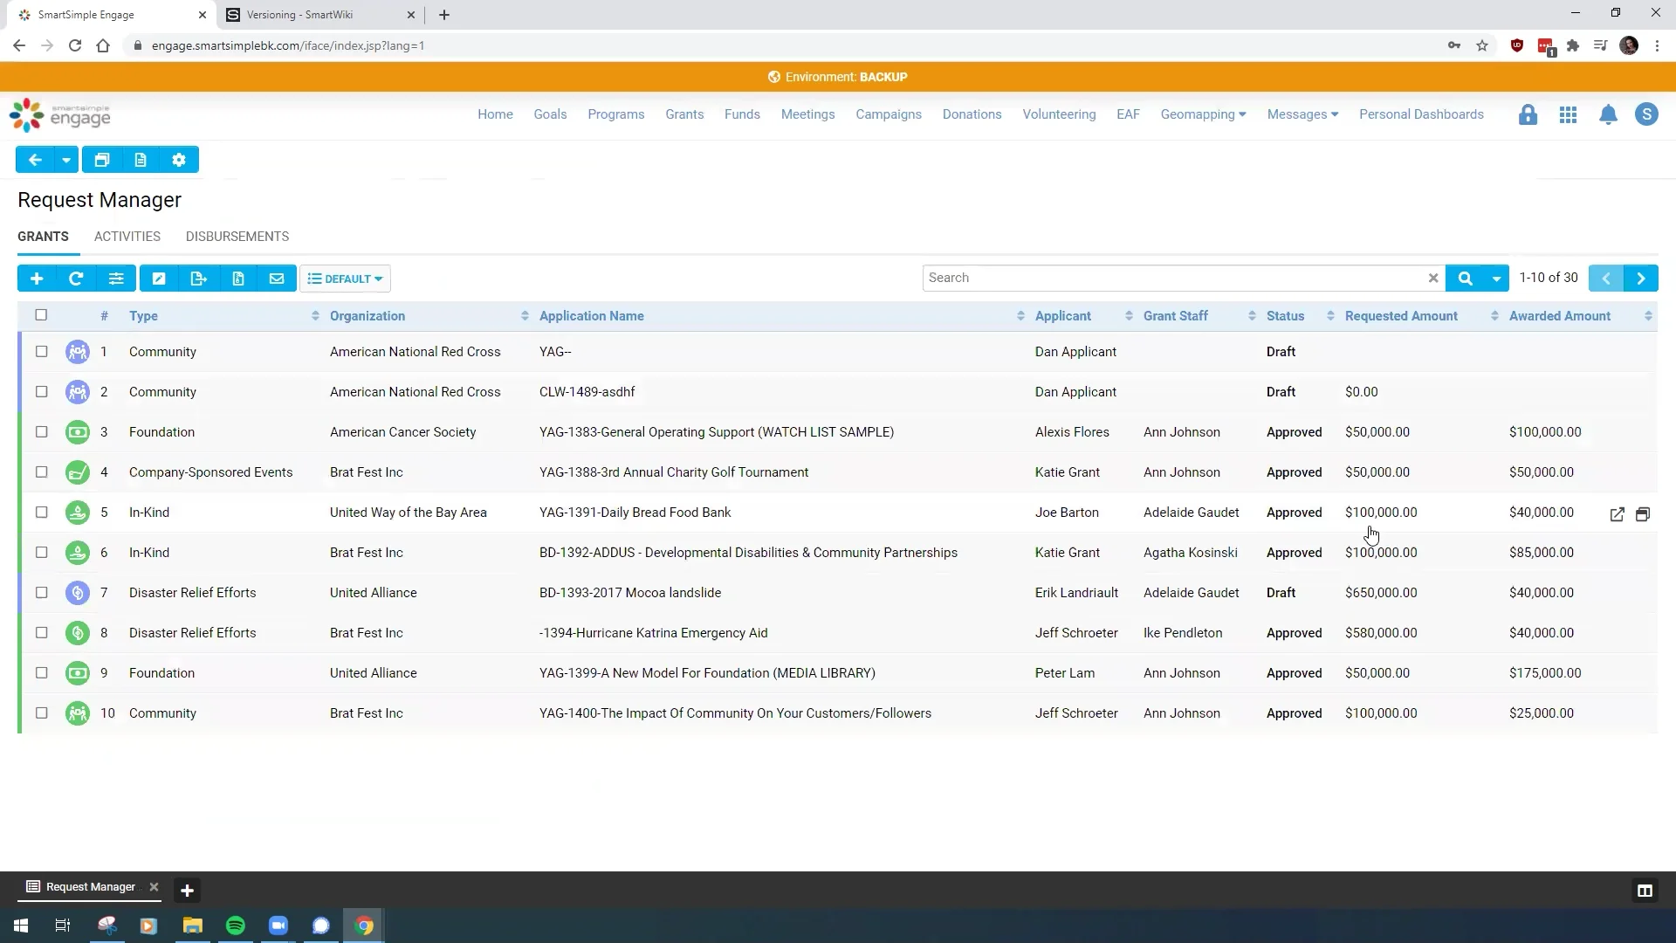Sort by the Requested Amount column

[x=1494, y=316]
